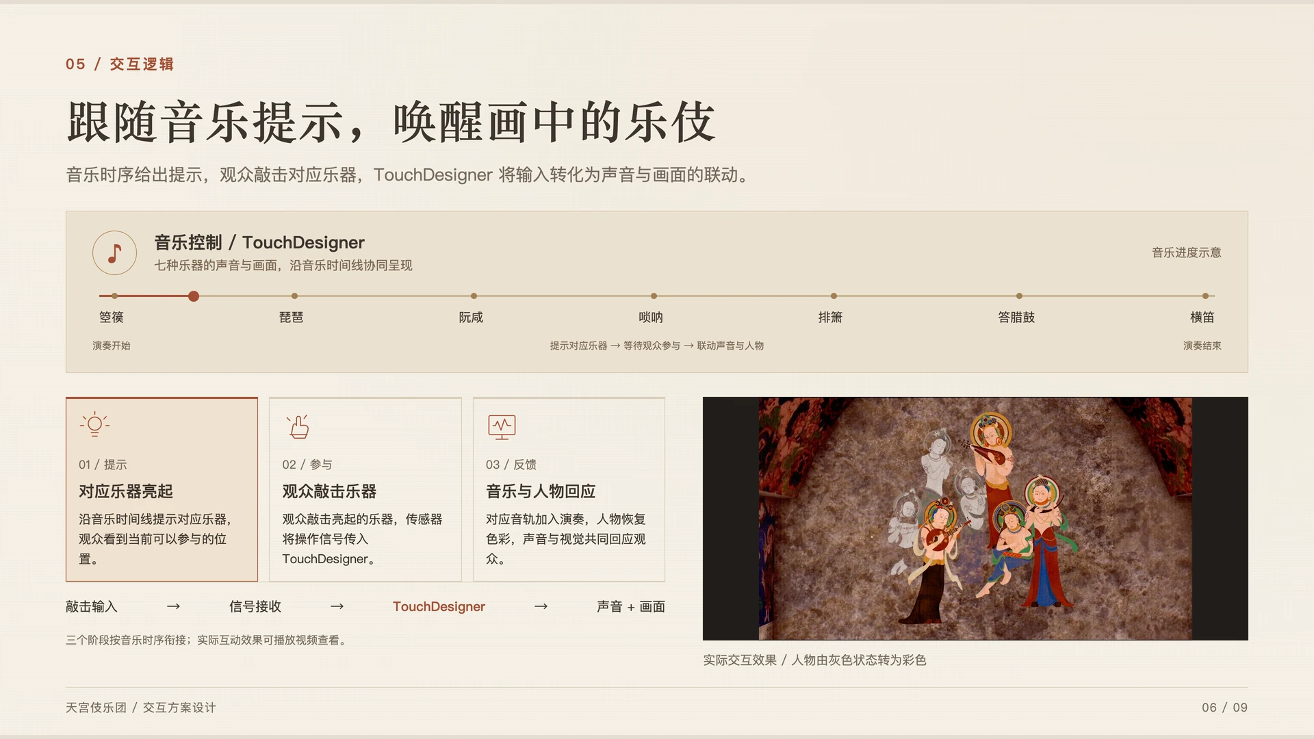Select the 观众敲击乐器 step card

[x=365, y=489]
